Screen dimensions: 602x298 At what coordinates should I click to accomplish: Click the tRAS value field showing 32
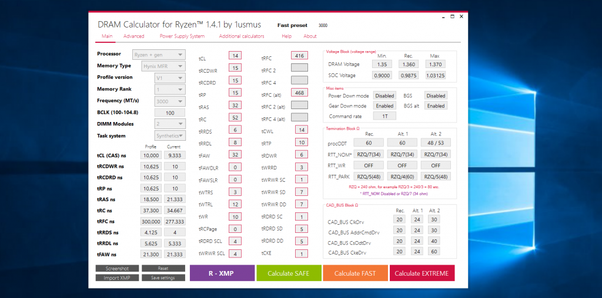235,105
